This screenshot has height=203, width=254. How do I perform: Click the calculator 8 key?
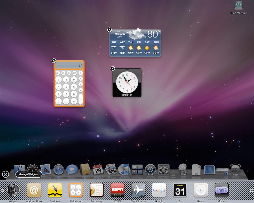(66, 80)
